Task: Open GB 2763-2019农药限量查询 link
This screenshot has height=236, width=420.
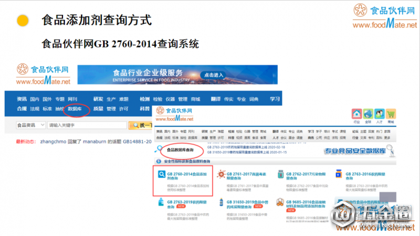Action: click(x=187, y=204)
